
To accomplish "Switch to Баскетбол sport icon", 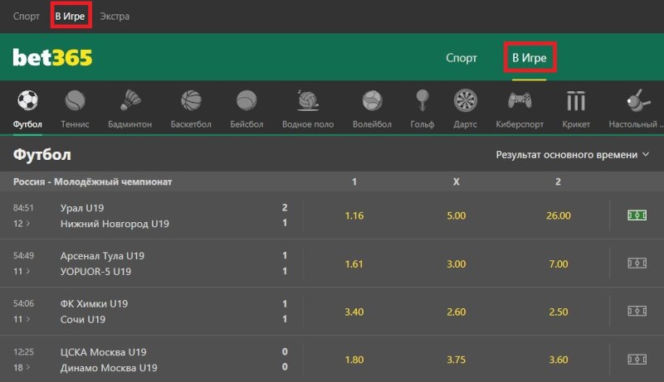I will (191, 101).
